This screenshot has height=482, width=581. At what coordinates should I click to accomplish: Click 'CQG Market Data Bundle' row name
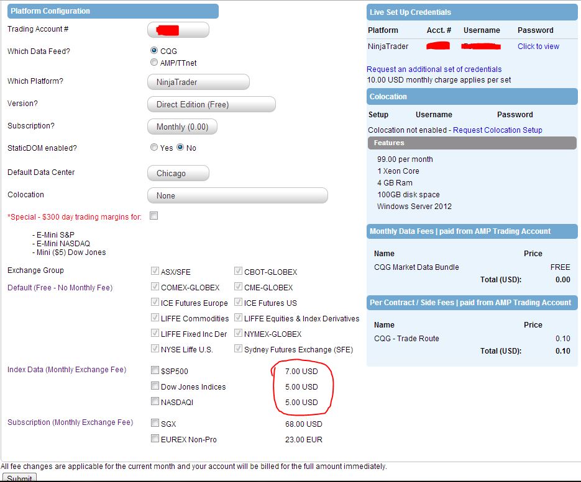pos(416,267)
